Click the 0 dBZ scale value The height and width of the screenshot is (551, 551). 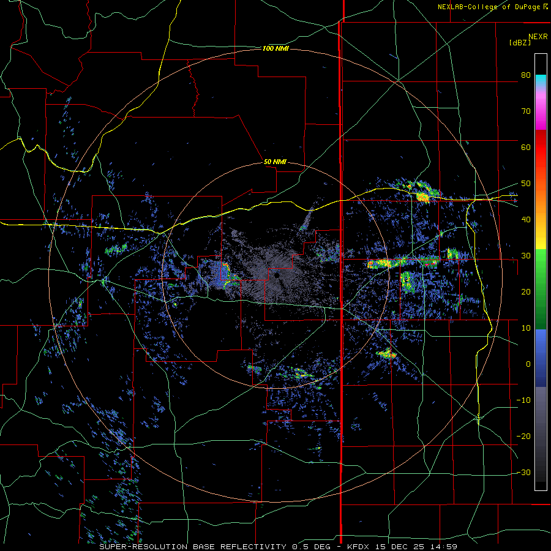[528, 364]
